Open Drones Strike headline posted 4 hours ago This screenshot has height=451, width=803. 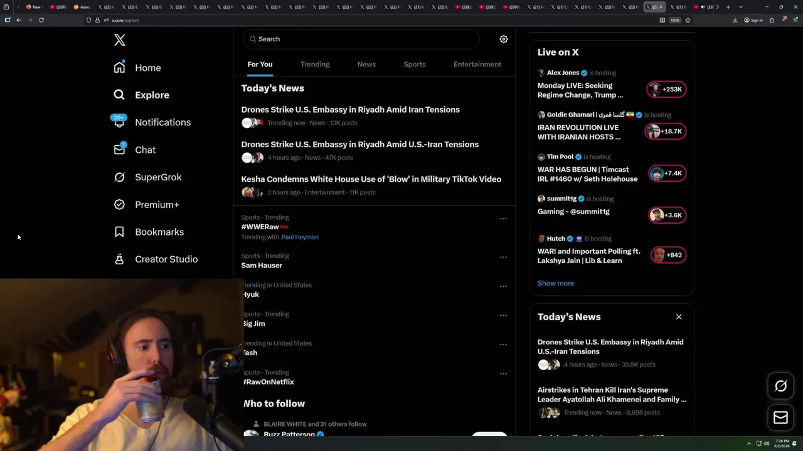click(360, 144)
